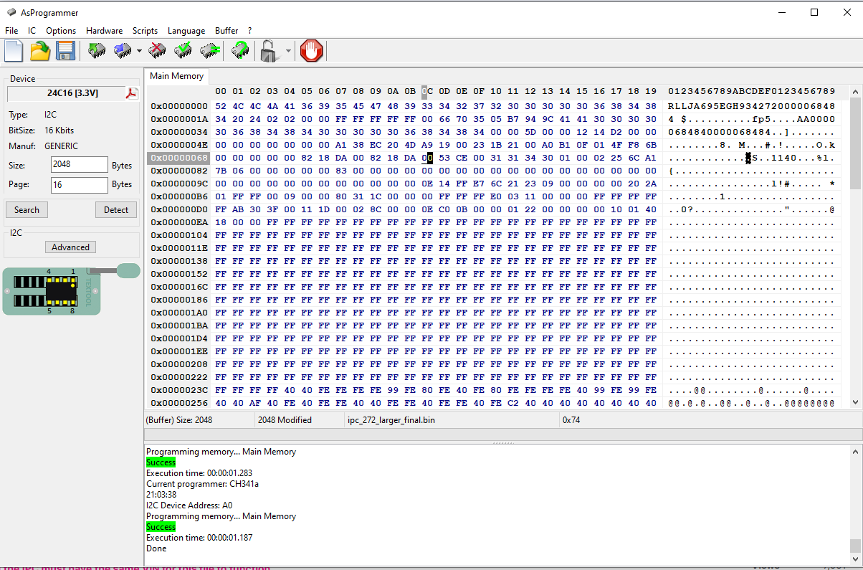Click the (Buffer) Size: 2048 status entry
The image size is (863, 570).
click(179, 420)
